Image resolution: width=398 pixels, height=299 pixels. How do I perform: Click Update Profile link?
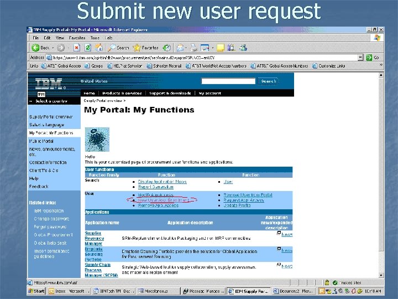tap(237, 205)
